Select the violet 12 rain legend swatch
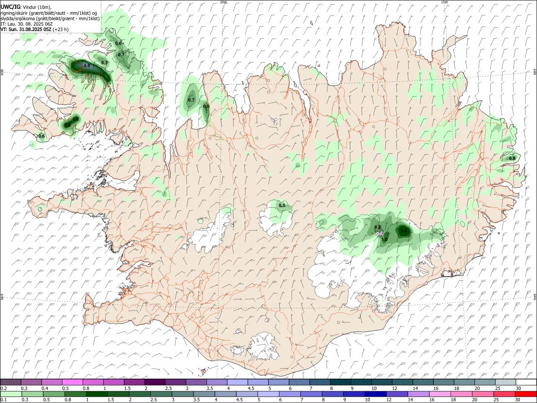Screen dimensions: 537x403 (396, 394)
